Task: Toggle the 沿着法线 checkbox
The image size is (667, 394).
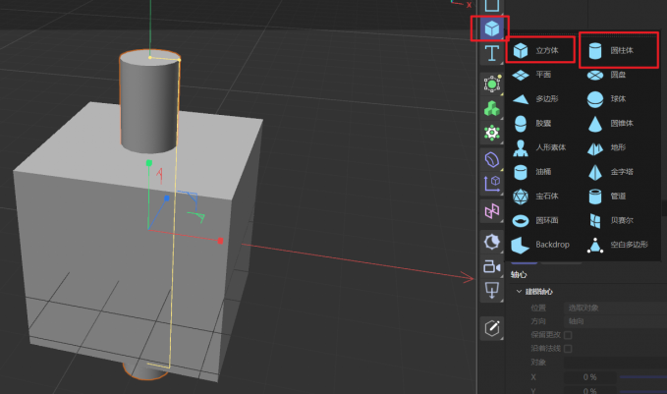Action: (568, 349)
